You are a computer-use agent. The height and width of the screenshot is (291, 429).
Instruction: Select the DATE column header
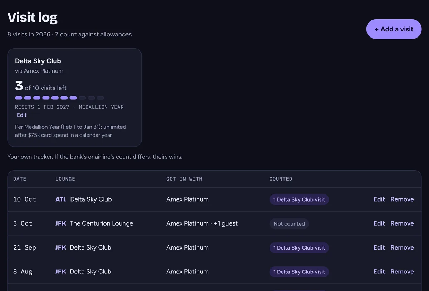click(x=20, y=179)
